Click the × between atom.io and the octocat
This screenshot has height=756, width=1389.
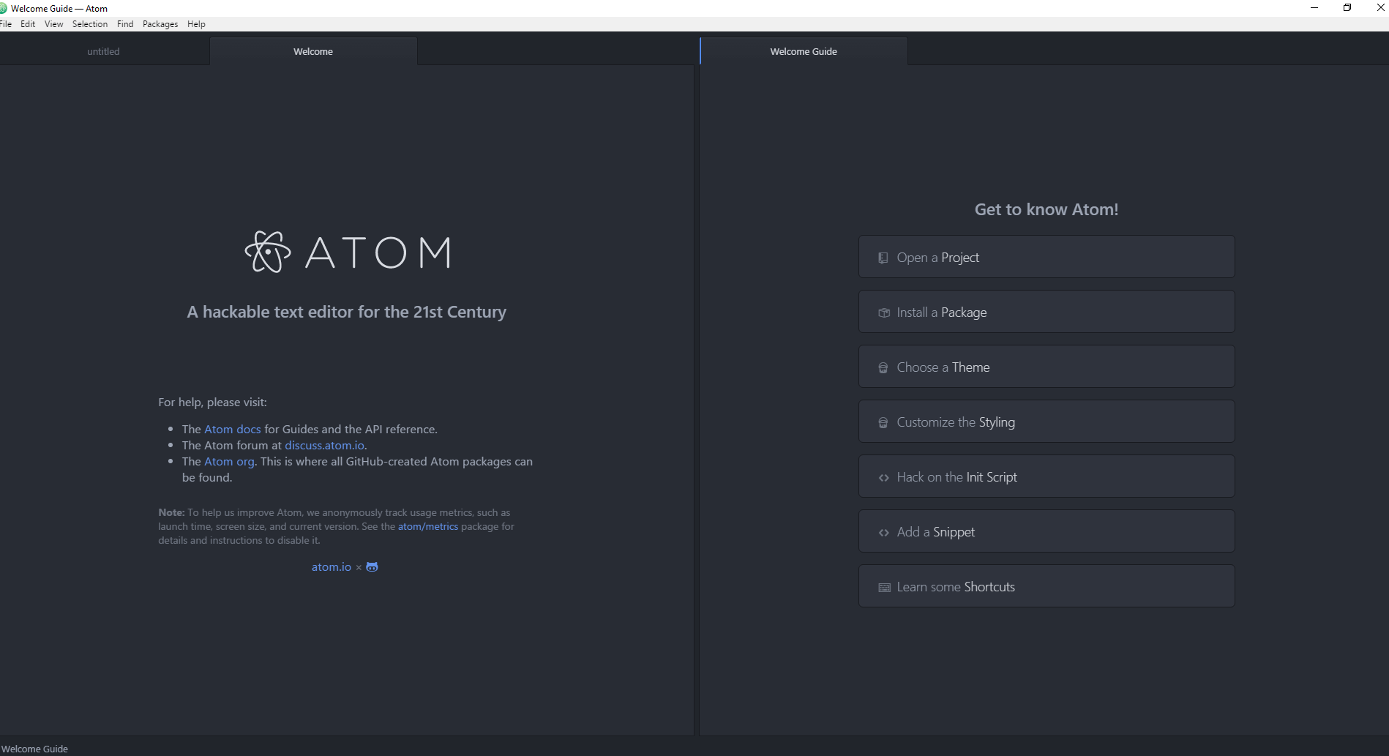(359, 566)
